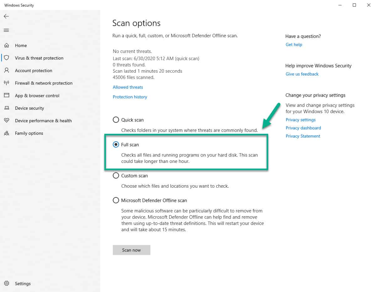Open Virus & threat protection section
Screen dimensions: 376x292
point(39,58)
